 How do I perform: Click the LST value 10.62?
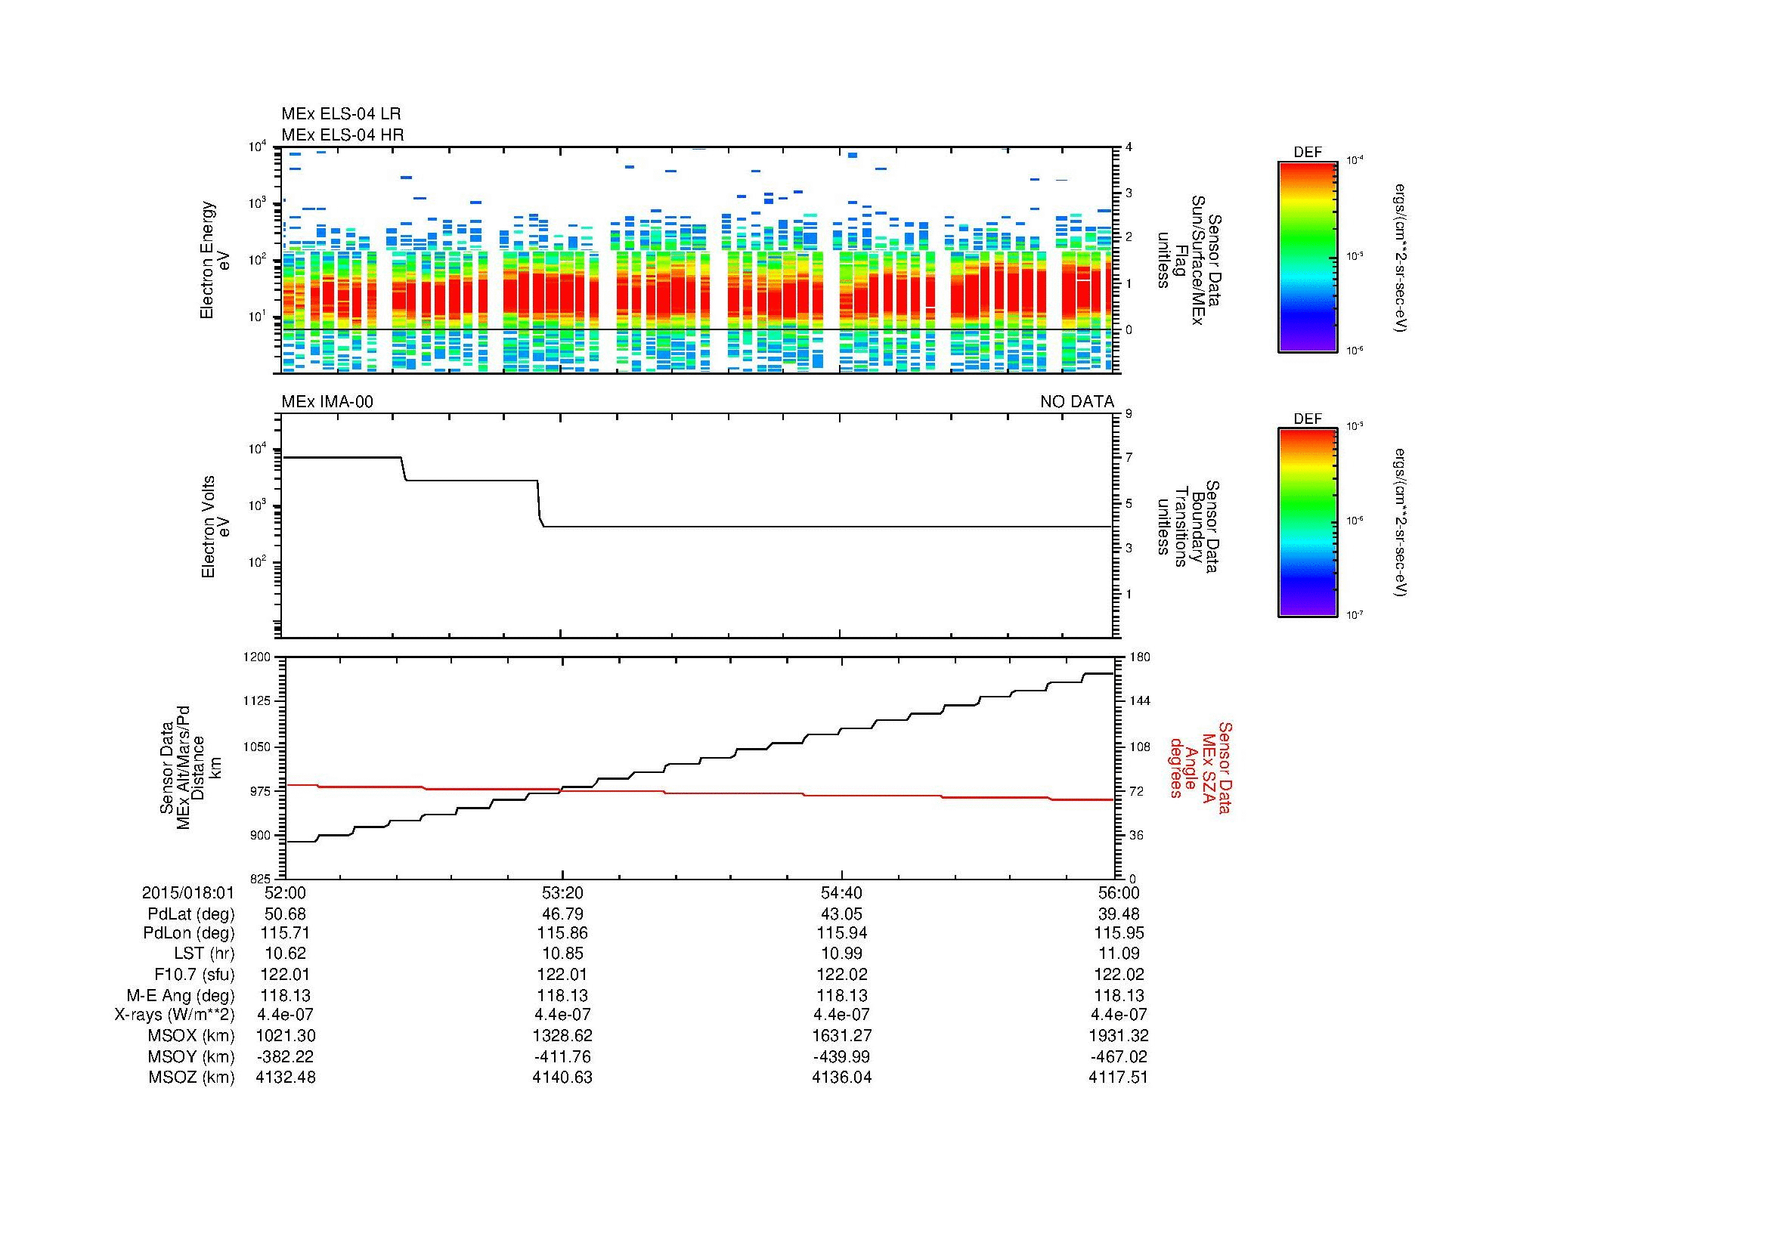point(285,954)
